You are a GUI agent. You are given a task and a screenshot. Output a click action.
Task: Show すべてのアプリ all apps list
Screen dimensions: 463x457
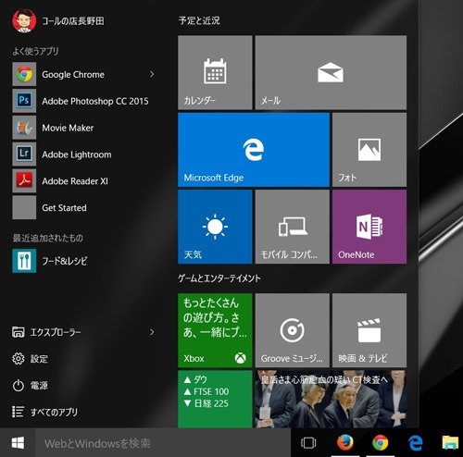pos(44,412)
